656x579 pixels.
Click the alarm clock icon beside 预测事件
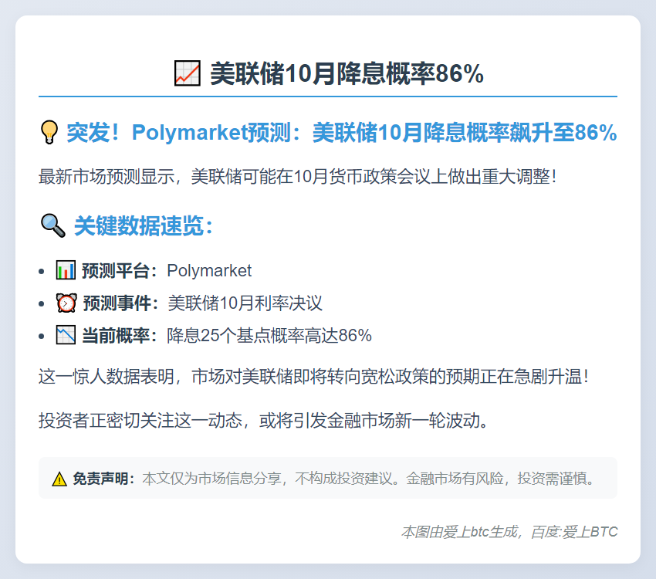66,303
